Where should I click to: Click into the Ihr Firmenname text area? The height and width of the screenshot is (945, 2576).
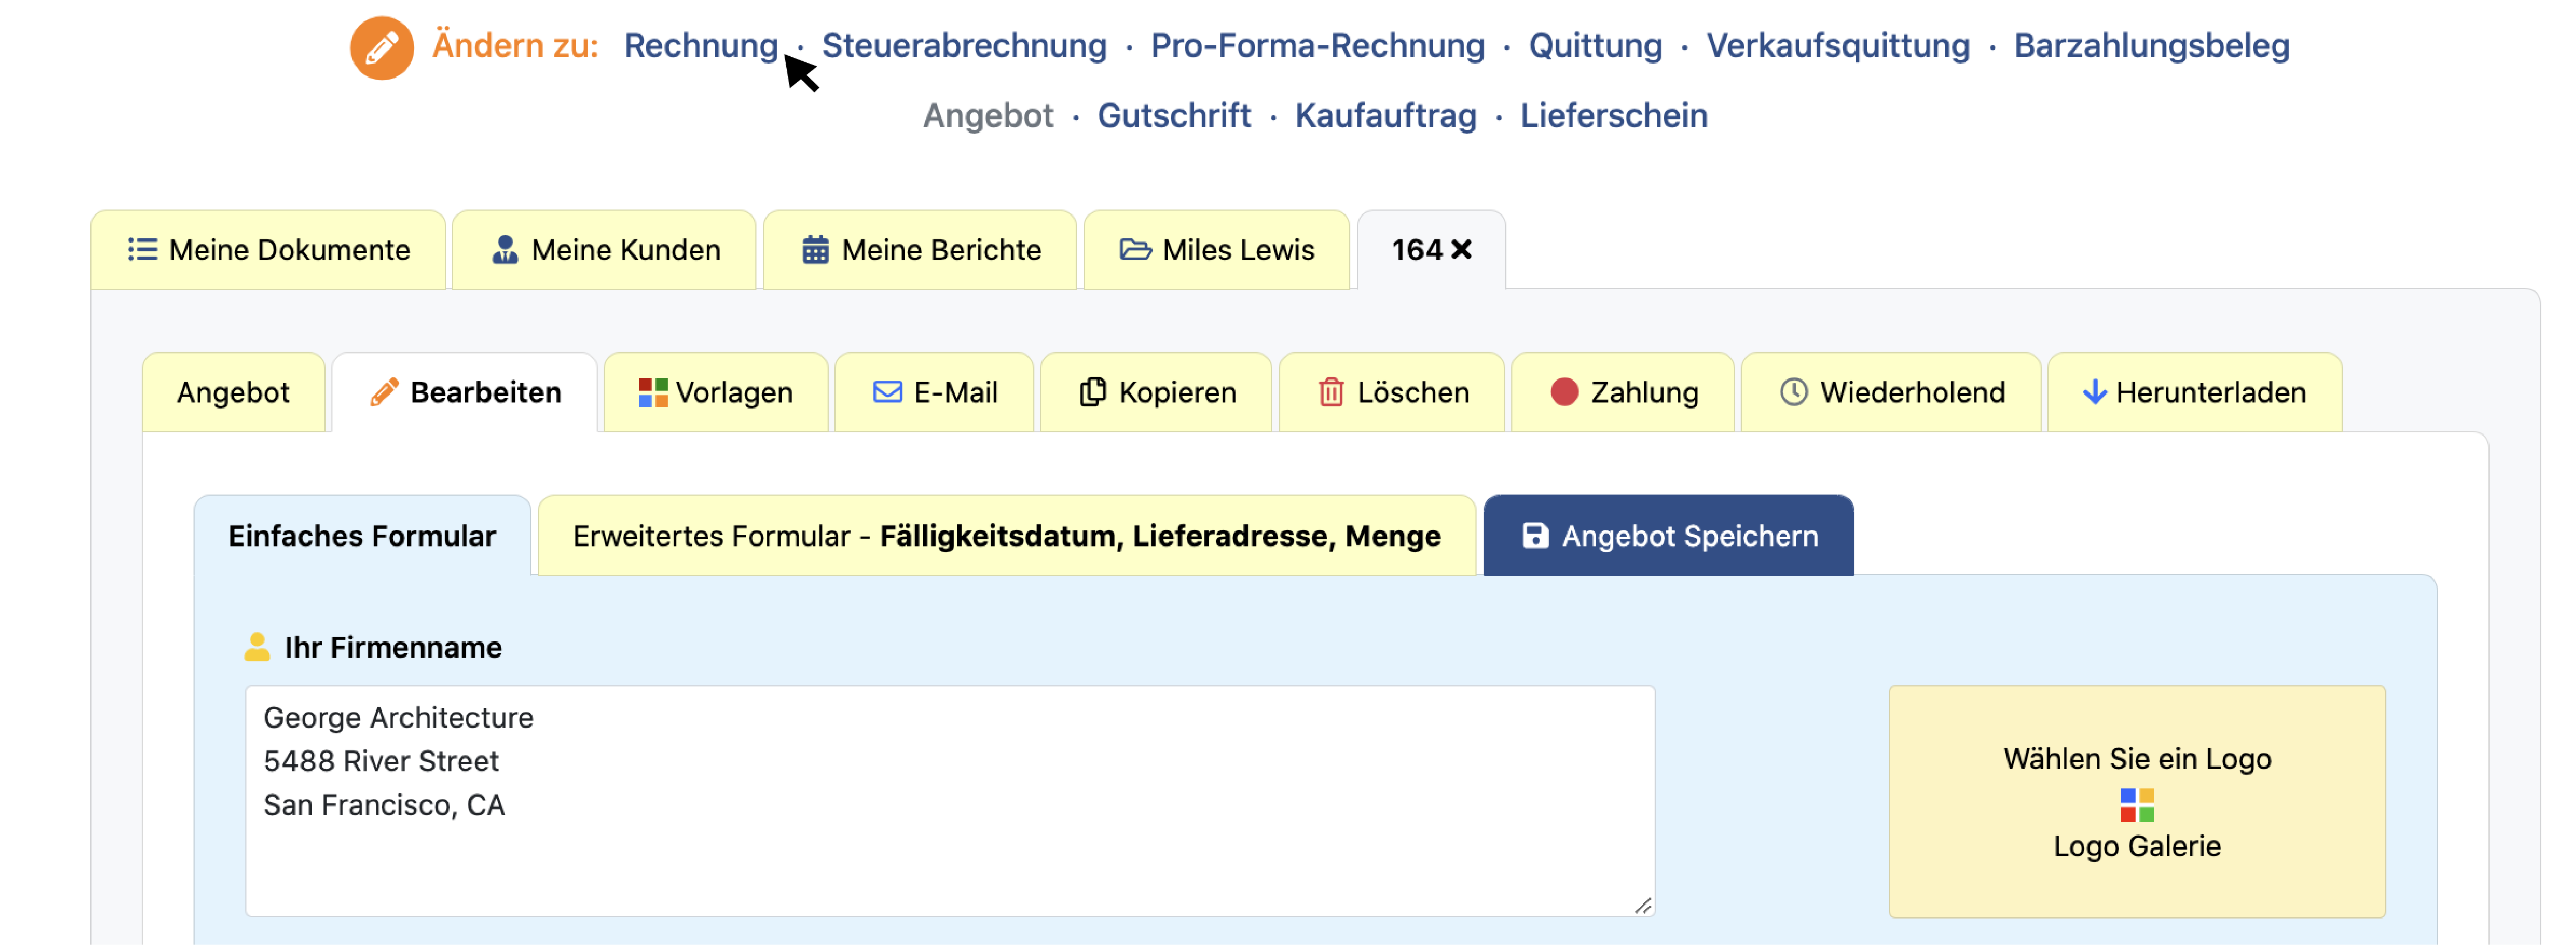(x=950, y=801)
